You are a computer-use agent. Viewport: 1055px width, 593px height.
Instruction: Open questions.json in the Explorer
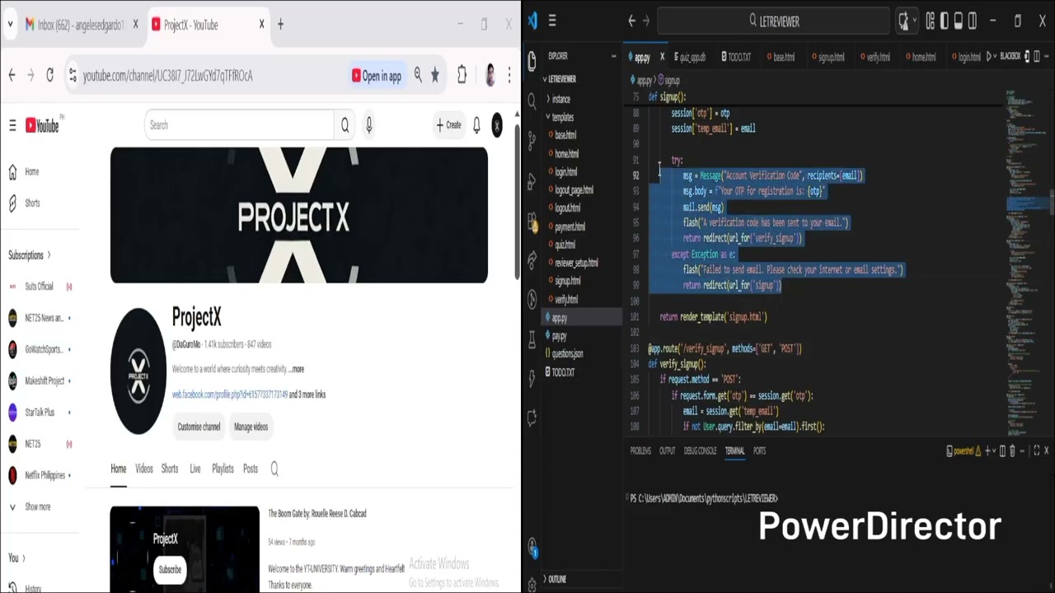566,353
